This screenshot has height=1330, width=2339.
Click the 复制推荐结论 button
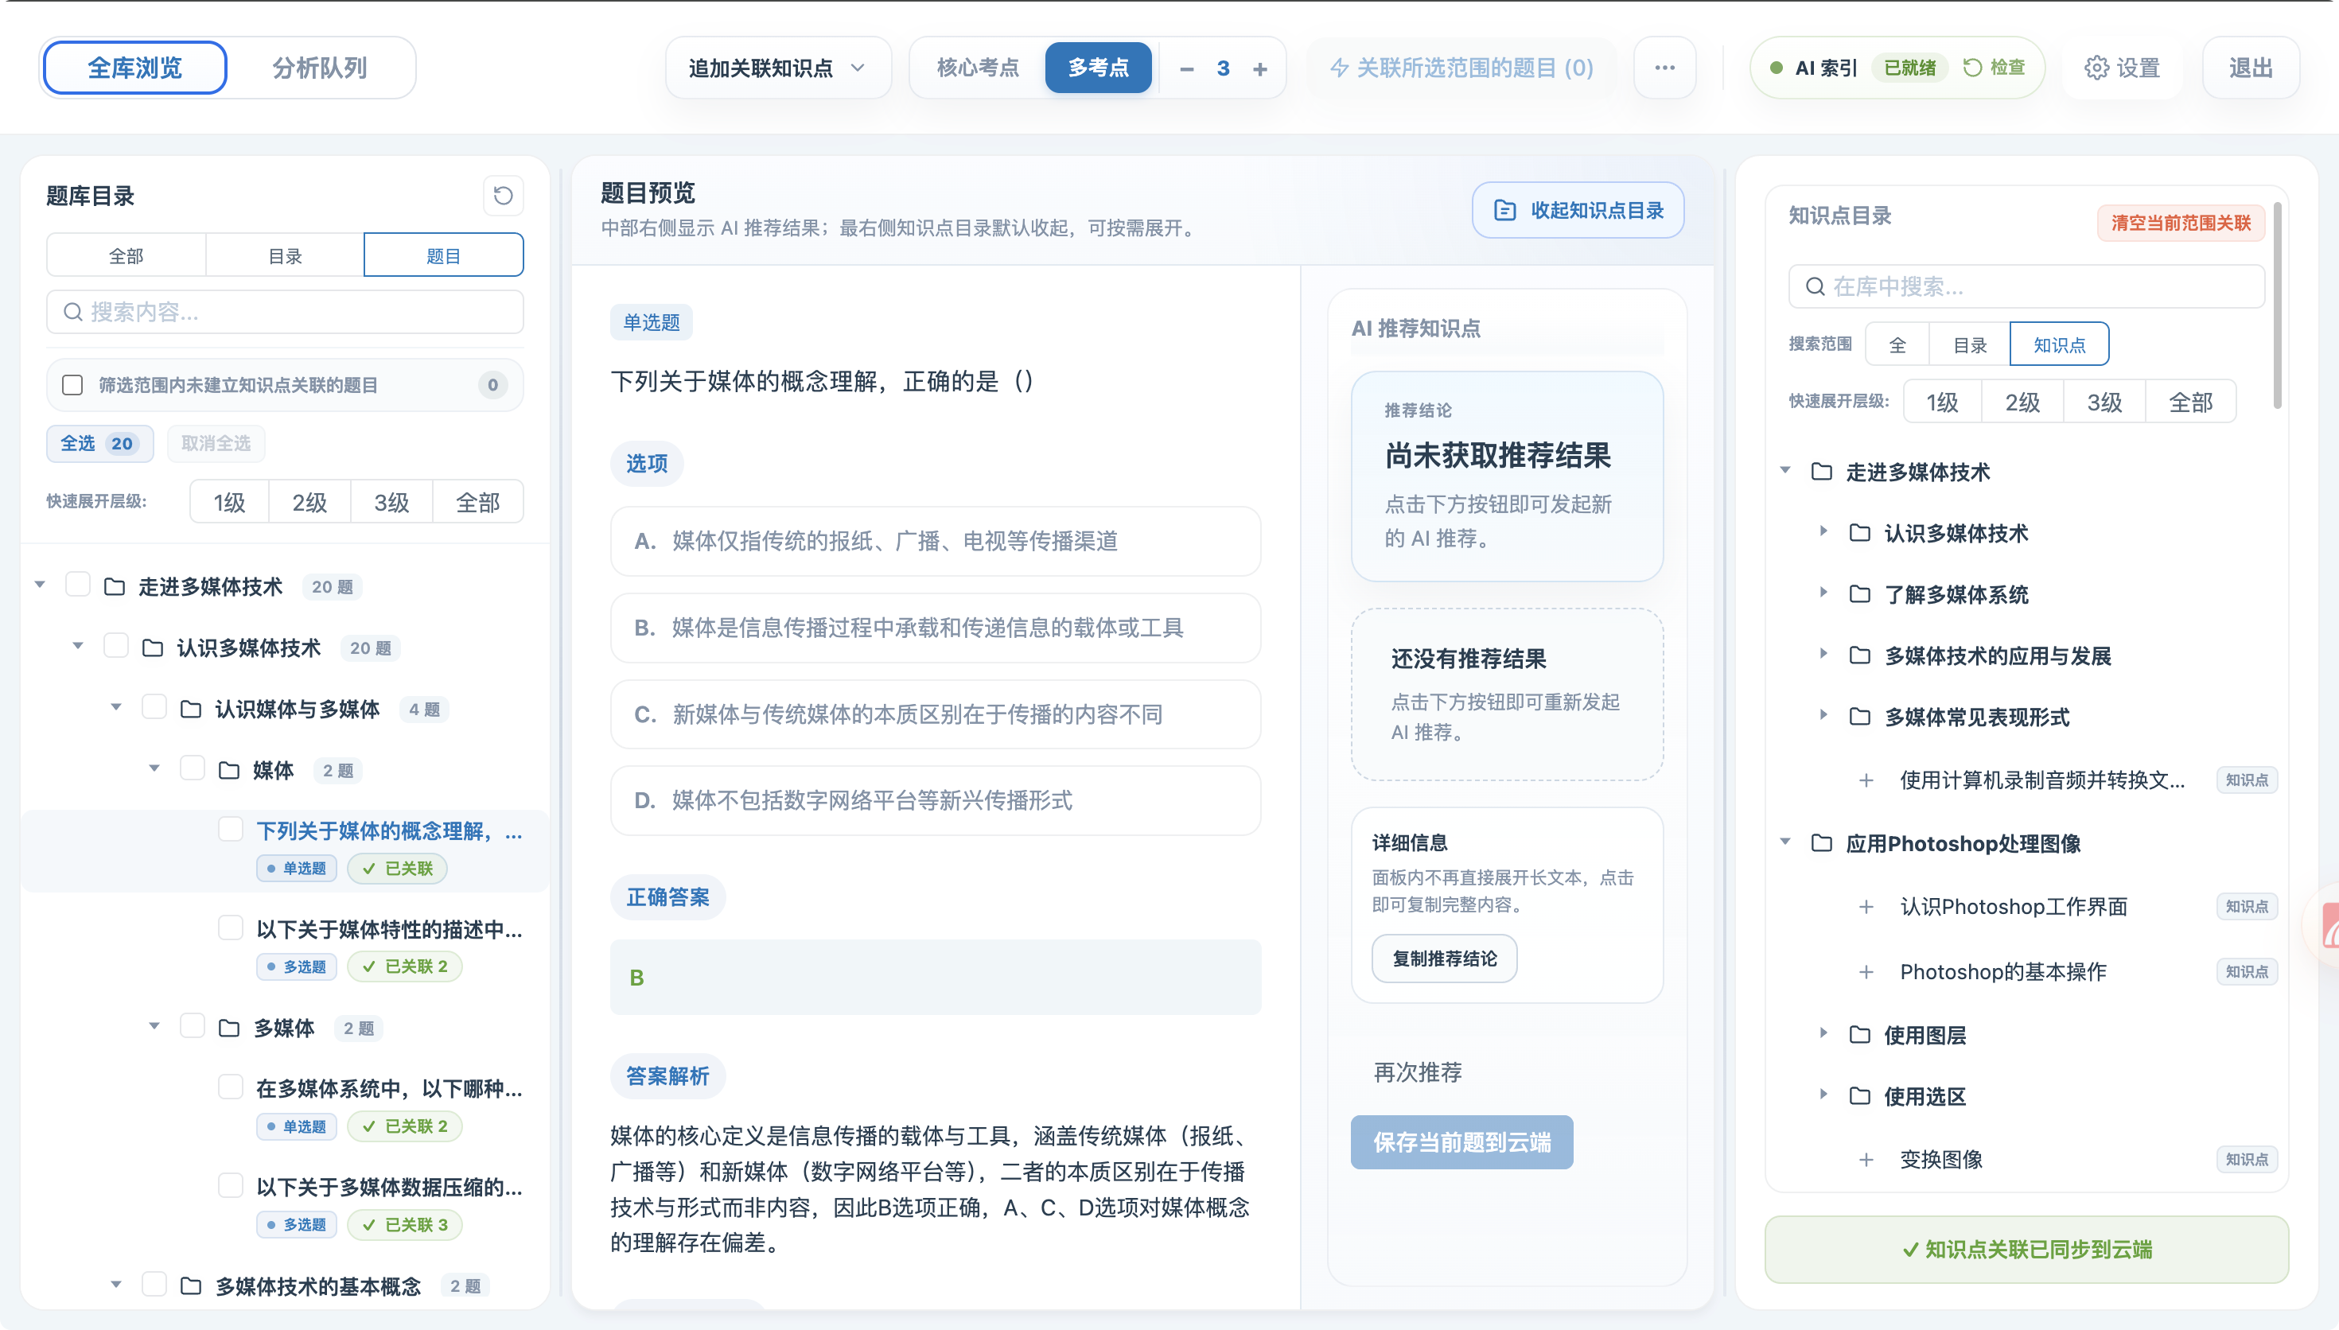tap(1443, 959)
